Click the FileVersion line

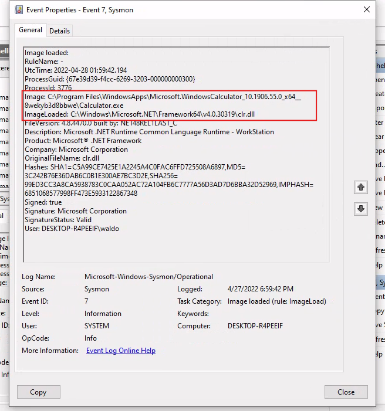click(101, 123)
